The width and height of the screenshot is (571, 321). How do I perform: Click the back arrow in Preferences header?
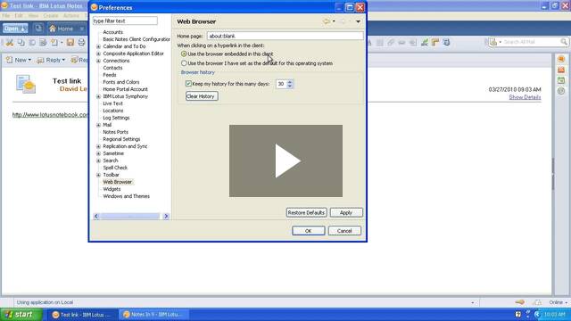[326, 21]
